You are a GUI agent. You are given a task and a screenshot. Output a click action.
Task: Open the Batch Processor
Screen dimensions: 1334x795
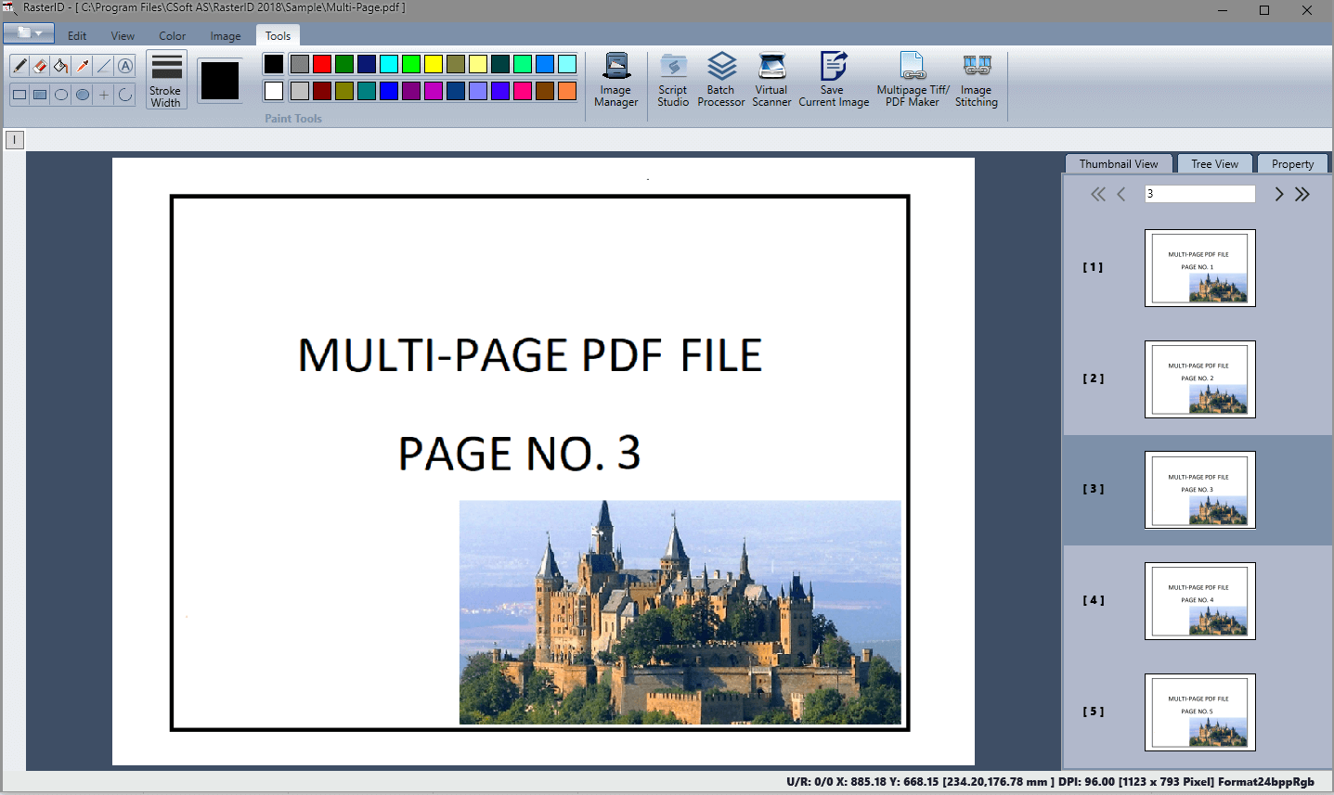[x=721, y=80]
